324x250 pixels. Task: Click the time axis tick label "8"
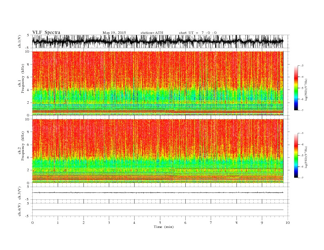click(236, 223)
